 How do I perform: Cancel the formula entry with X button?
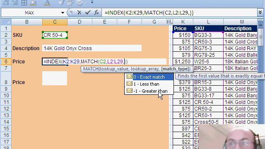click(79, 12)
